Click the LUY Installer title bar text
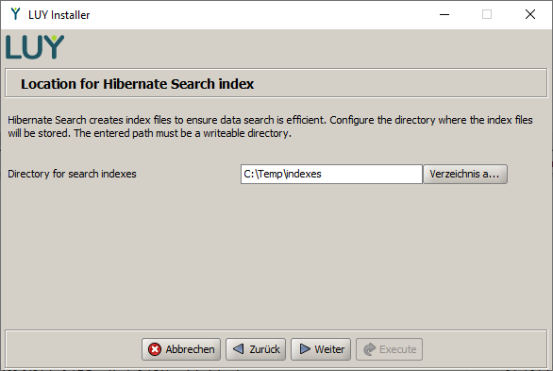The height and width of the screenshot is (371, 553). click(59, 15)
